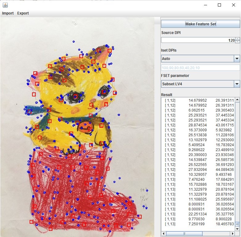The width and height of the screenshot is (241, 237).
Task: Select result row with value 16.373009
Action: coord(198,130)
